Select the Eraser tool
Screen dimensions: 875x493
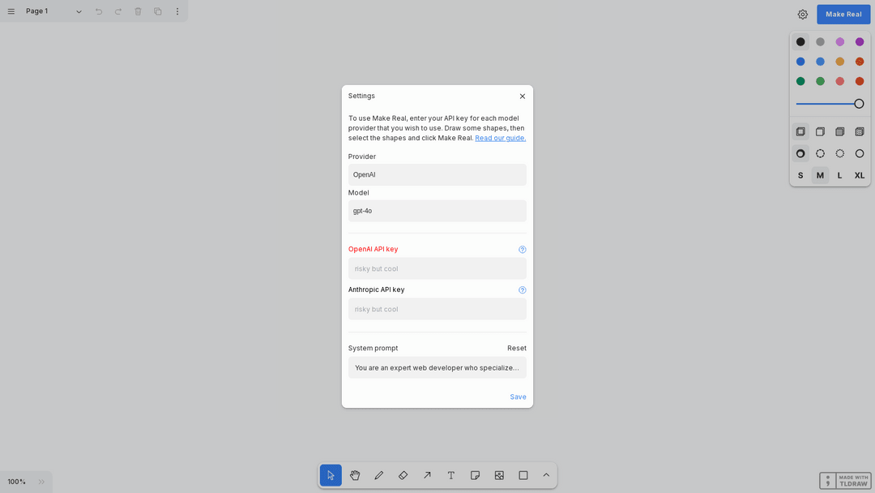(403, 475)
